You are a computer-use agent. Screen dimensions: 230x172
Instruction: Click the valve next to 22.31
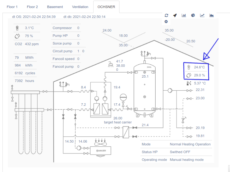[189, 91]
